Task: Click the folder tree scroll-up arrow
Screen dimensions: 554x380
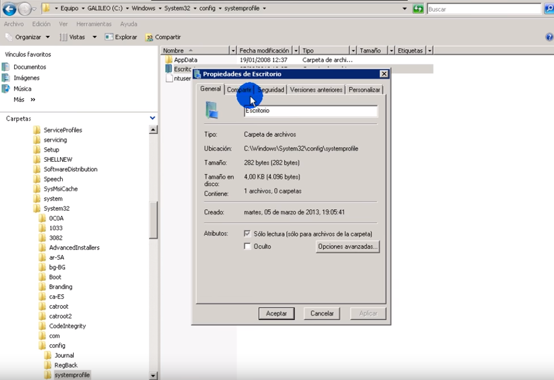Action: (153, 130)
